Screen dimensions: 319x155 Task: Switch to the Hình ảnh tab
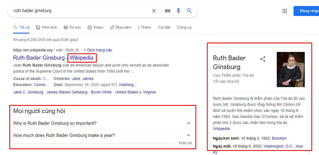point(46,28)
